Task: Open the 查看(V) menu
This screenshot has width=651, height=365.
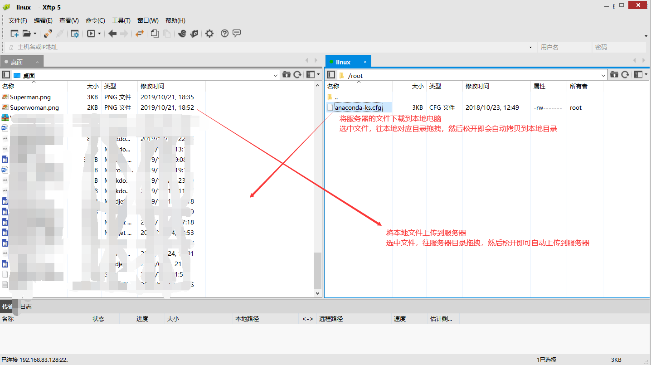Action: [x=69, y=20]
